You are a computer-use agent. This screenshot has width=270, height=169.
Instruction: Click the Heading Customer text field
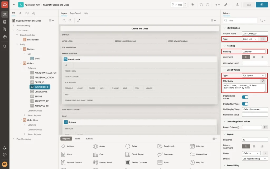tap(254, 51)
